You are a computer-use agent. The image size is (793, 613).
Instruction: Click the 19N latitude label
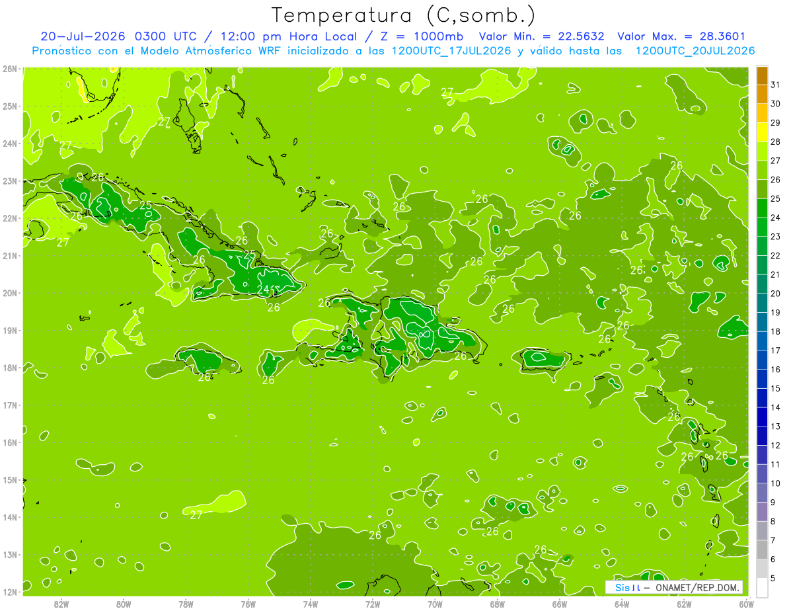(9, 330)
